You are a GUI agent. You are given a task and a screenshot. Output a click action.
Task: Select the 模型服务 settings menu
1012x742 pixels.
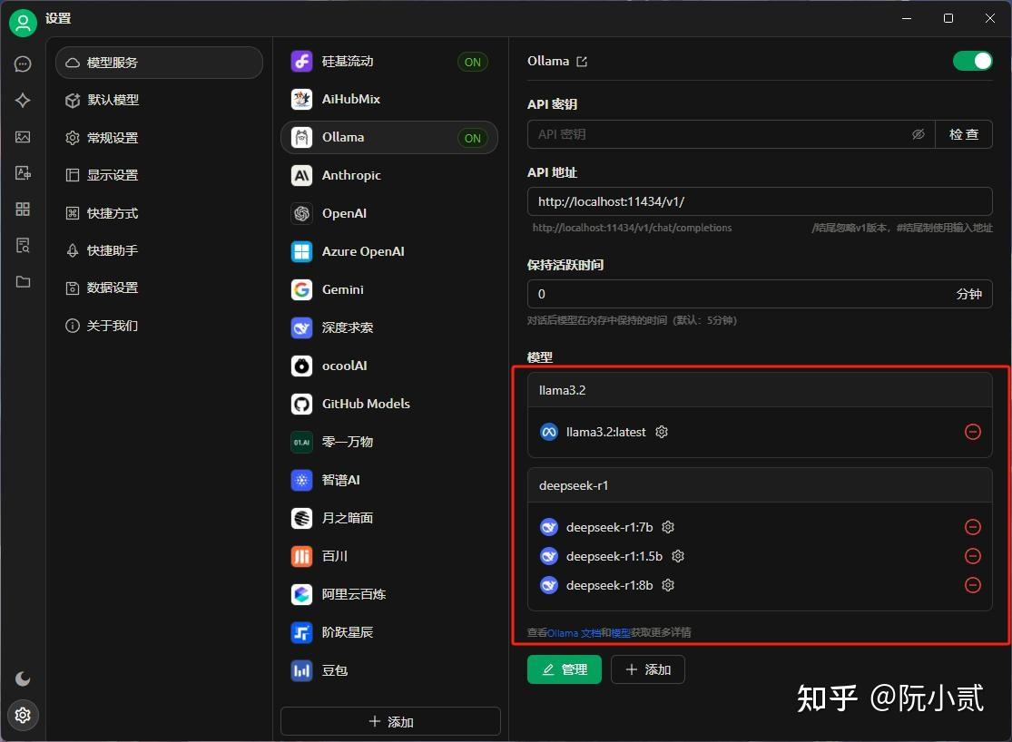coord(160,63)
